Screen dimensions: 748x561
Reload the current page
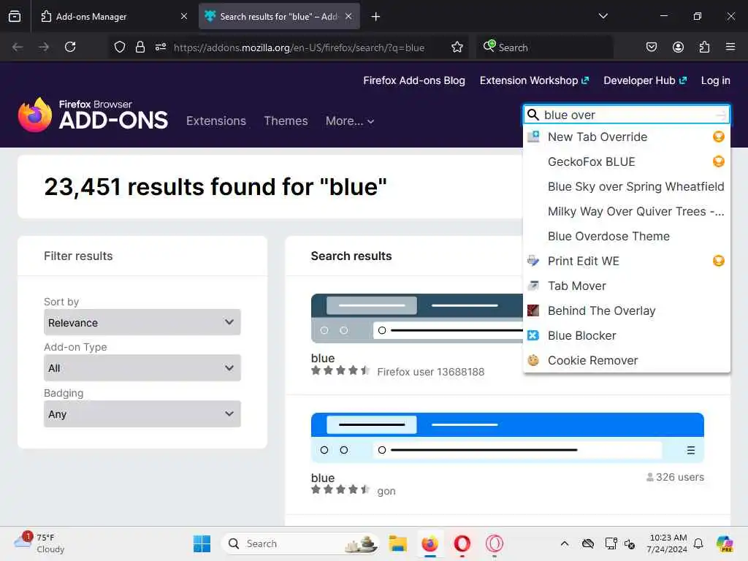point(70,47)
